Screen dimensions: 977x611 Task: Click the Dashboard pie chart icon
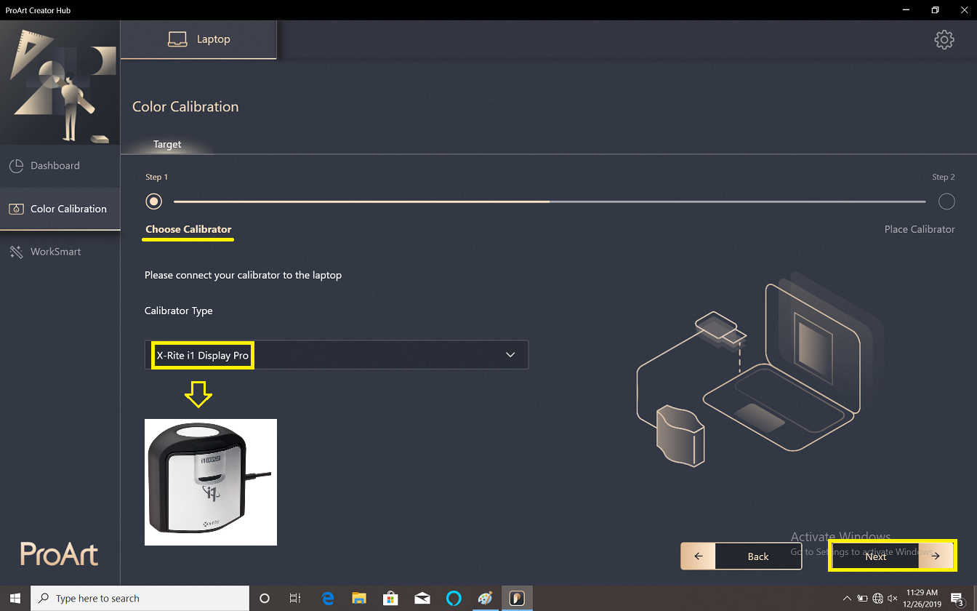click(x=16, y=166)
